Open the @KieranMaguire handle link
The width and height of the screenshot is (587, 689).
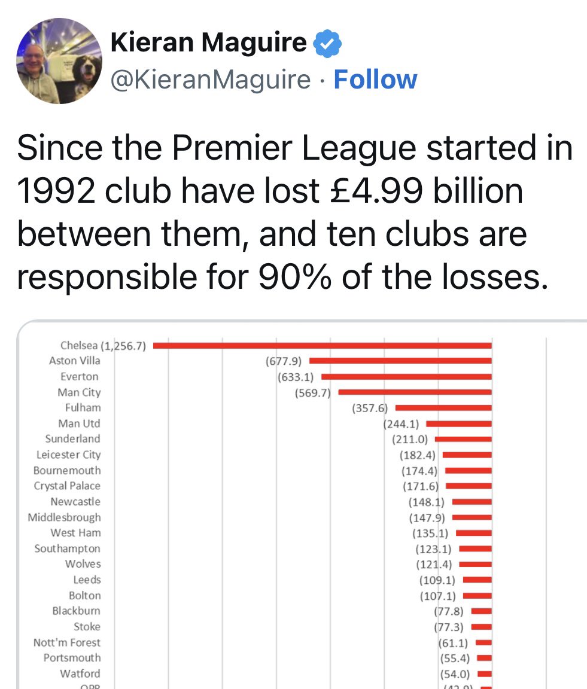(210, 80)
